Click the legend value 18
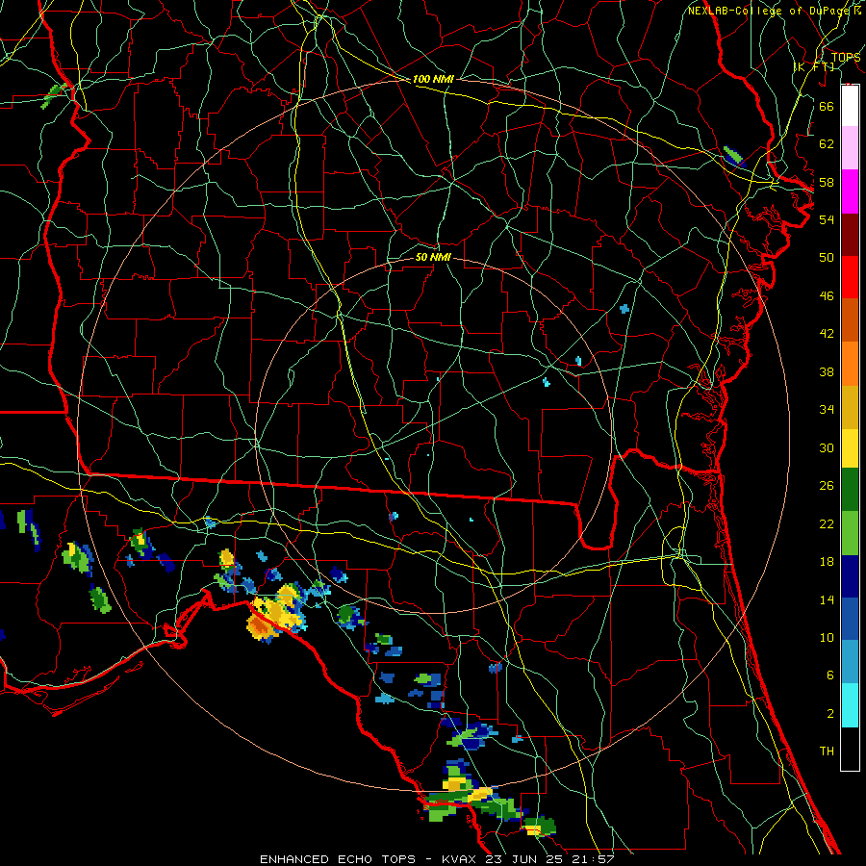 click(x=827, y=562)
